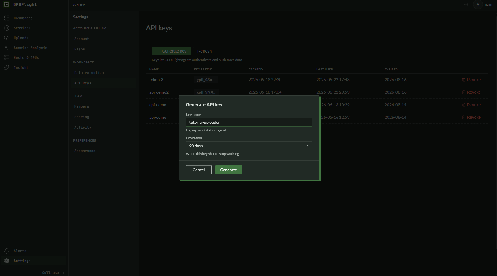Open the admin avatar menu

478,4
